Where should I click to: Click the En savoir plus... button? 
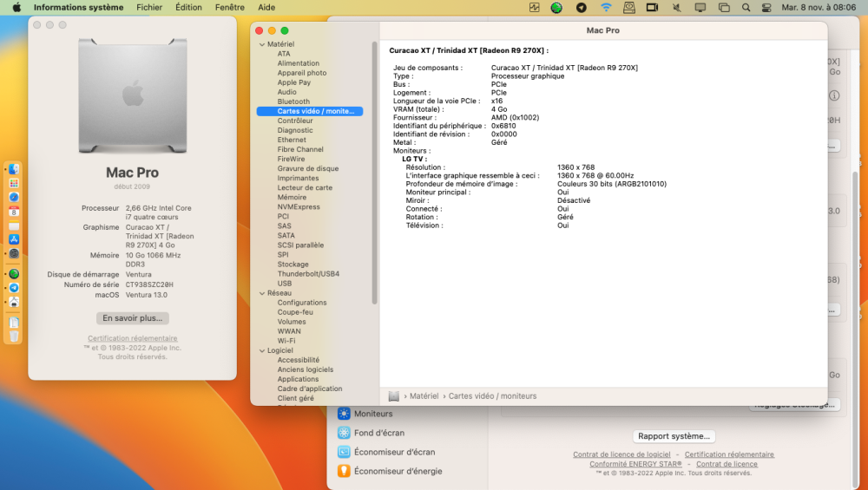click(132, 318)
